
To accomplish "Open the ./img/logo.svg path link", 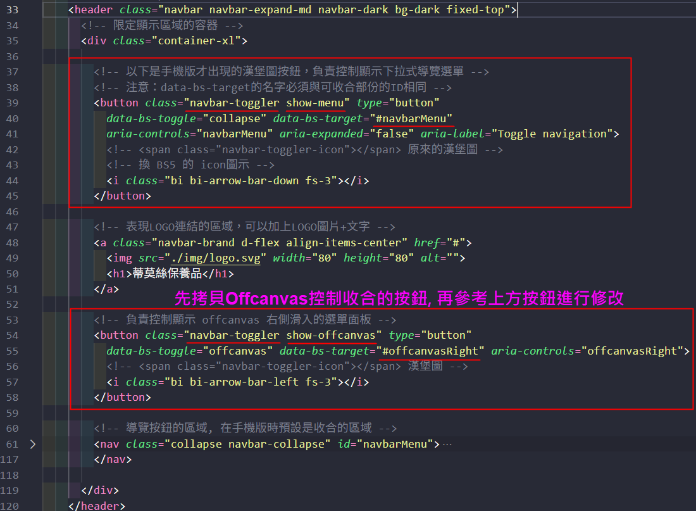I will tap(215, 258).
